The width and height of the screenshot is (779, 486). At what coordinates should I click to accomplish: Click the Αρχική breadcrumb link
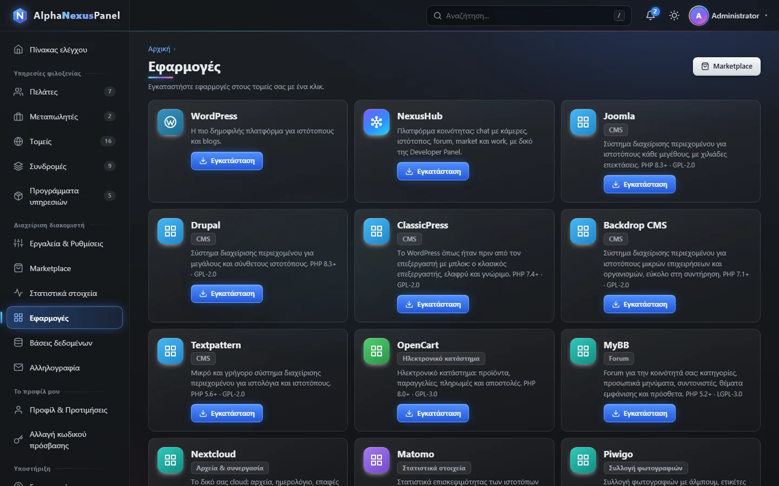[159, 49]
